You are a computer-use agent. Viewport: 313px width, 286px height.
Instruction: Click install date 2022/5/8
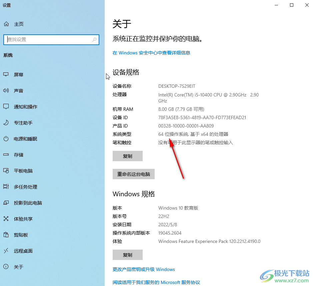(168, 225)
